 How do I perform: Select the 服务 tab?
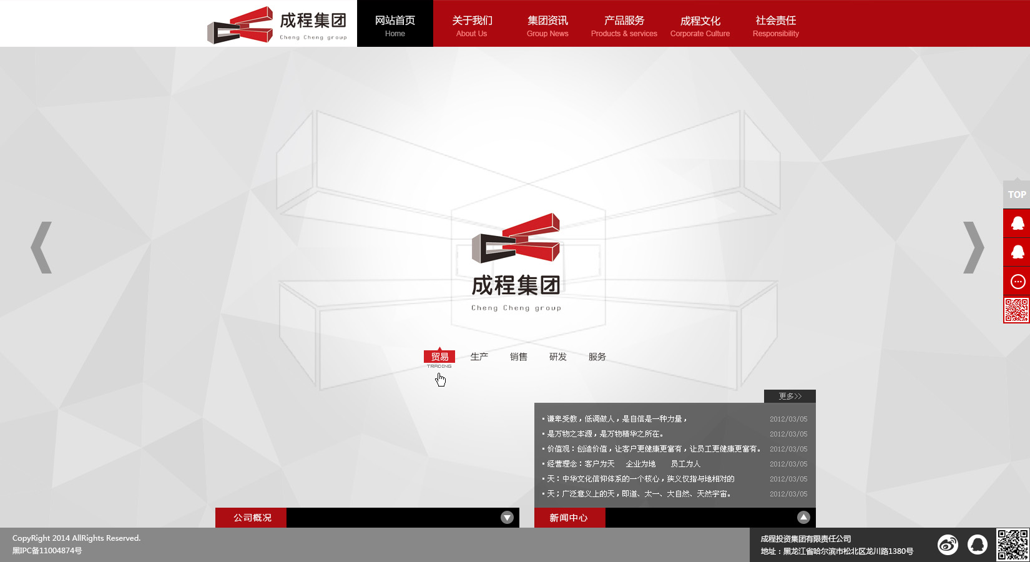(597, 357)
